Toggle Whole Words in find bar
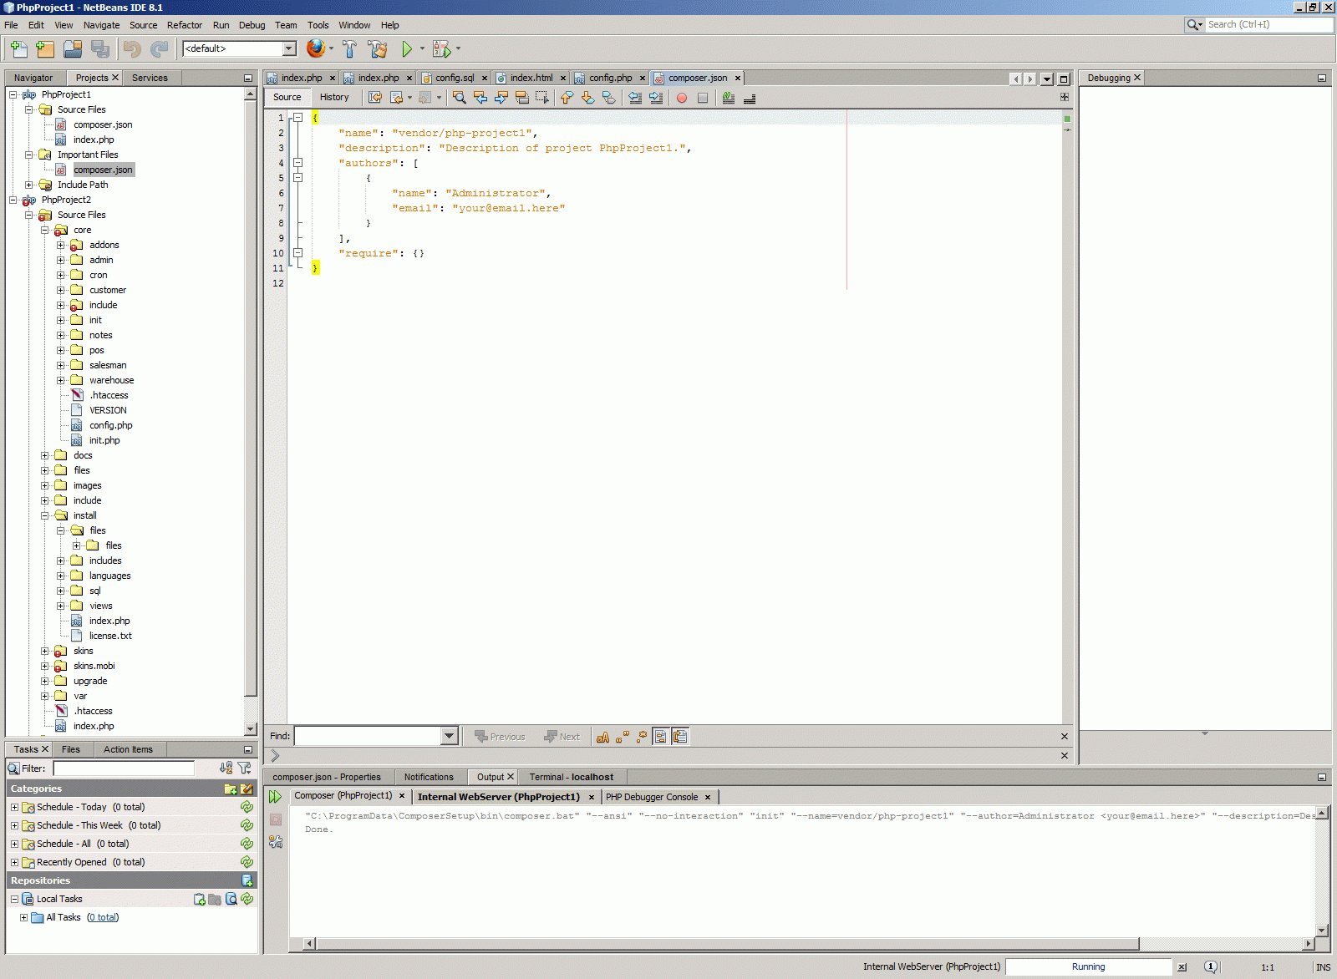This screenshot has height=979, width=1337. [623, 737]
